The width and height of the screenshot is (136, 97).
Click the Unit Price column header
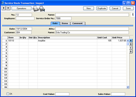tap(121, 38)
